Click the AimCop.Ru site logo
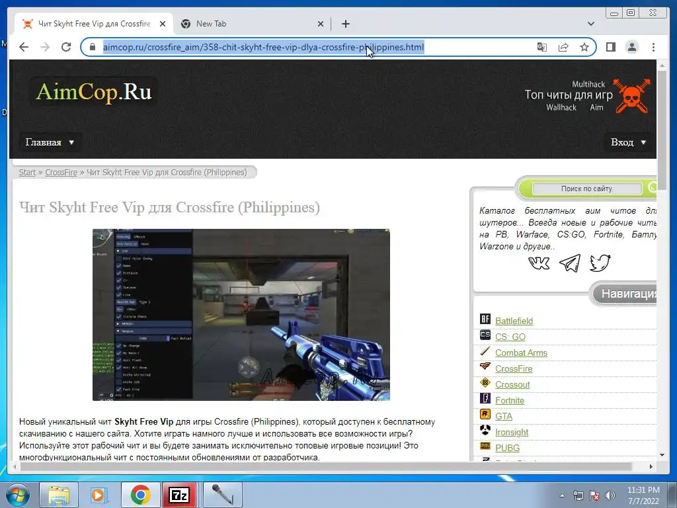 (x=94, y=91)
